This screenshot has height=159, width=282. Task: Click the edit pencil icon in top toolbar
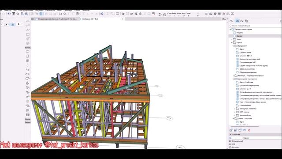tap(78, 14)
